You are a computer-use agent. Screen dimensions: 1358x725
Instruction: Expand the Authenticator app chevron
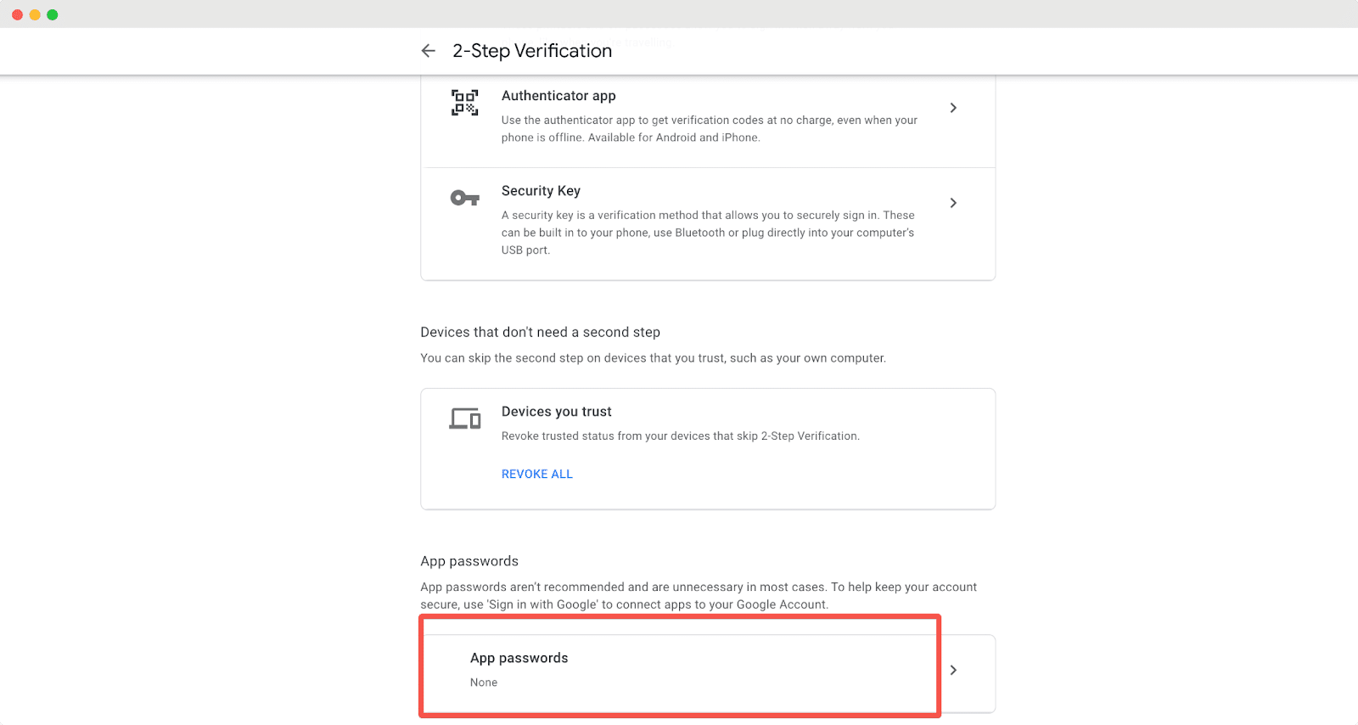point(953,108)
